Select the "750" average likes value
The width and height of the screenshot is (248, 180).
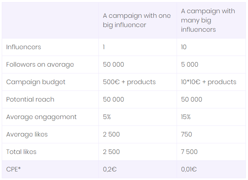(186, 134)
